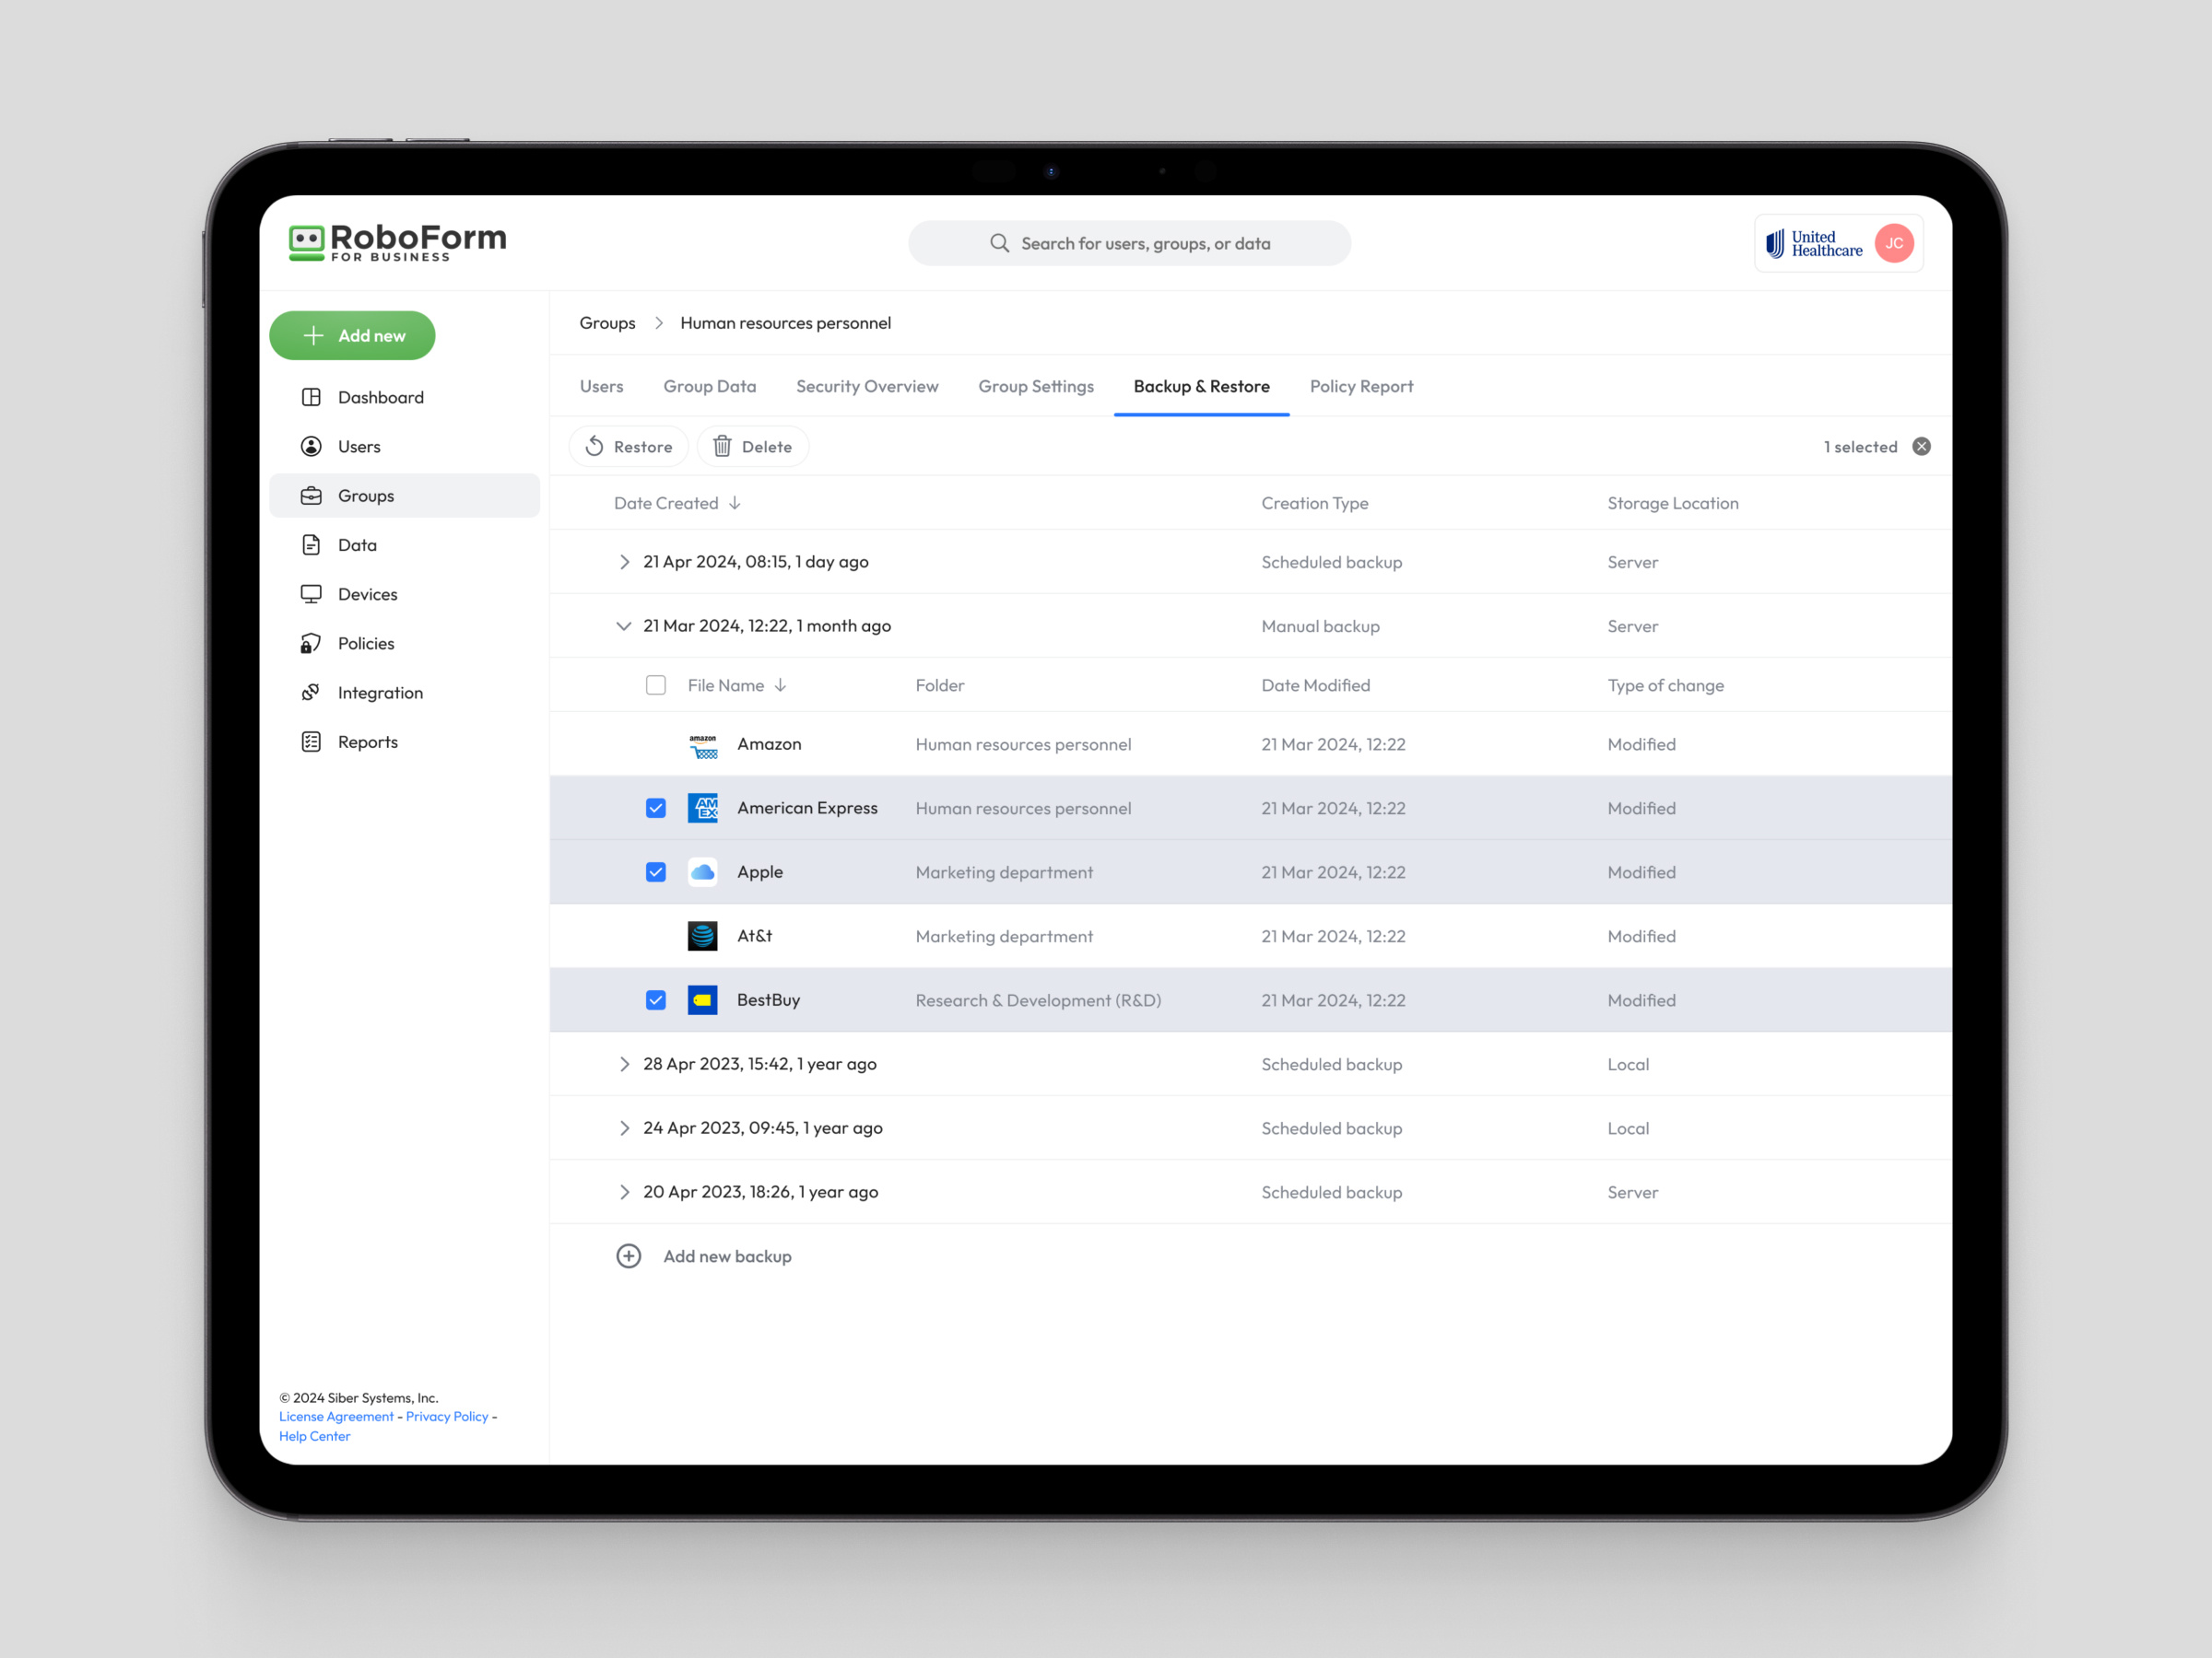
Task: Uncheck the American Express row
Action: click(656, 808)
